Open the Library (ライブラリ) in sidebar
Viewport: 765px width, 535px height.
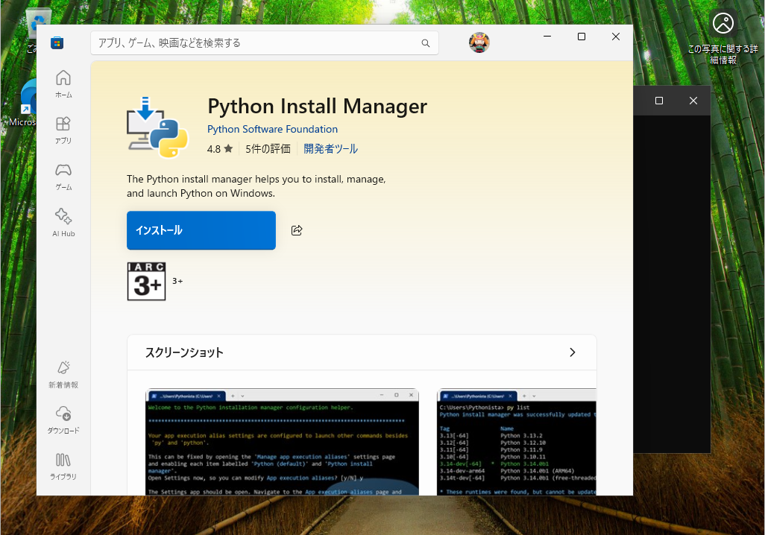[x=63, y=466]
